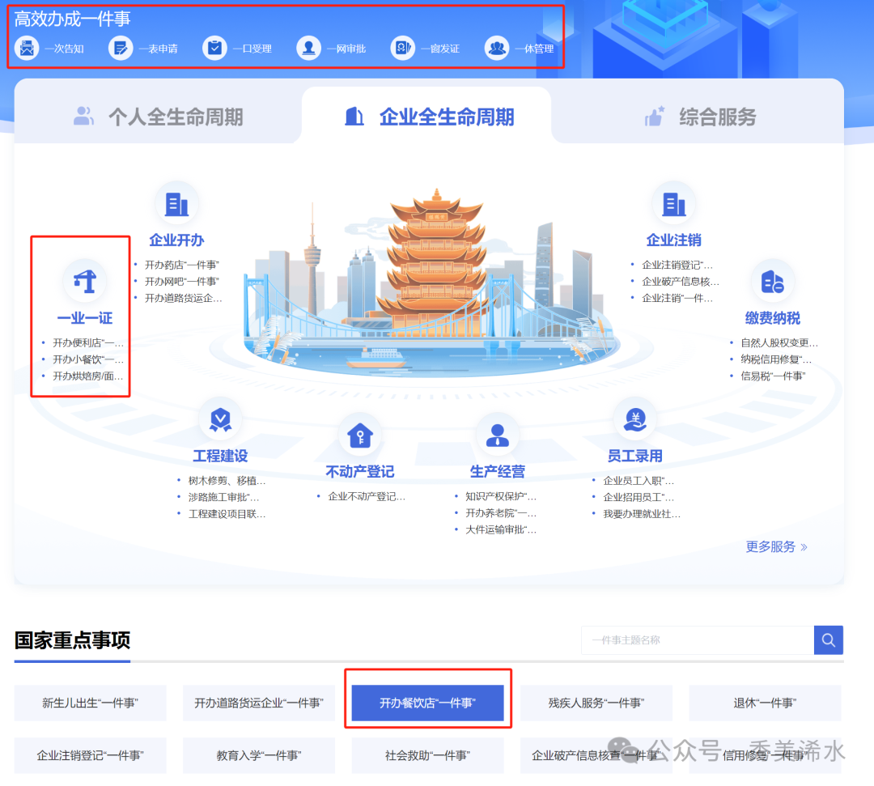Click the 员工录用 hand icon
The image size is (874, 786).
pos(635,419)
